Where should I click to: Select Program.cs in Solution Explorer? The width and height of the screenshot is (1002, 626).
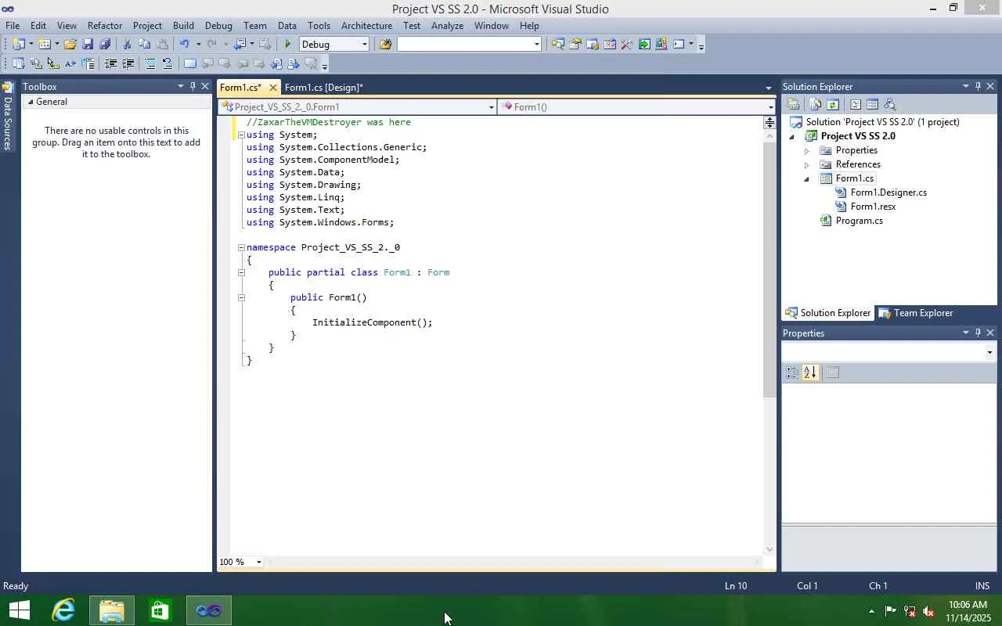coord(859,221)
